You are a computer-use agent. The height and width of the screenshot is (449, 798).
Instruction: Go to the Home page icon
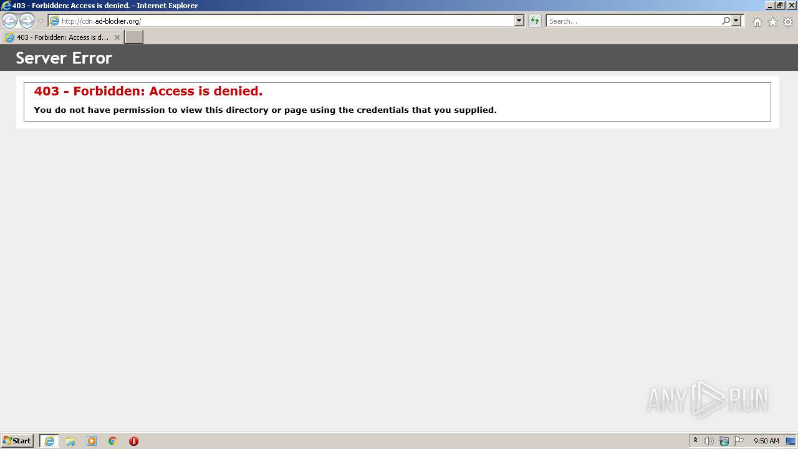pos(757,22)
